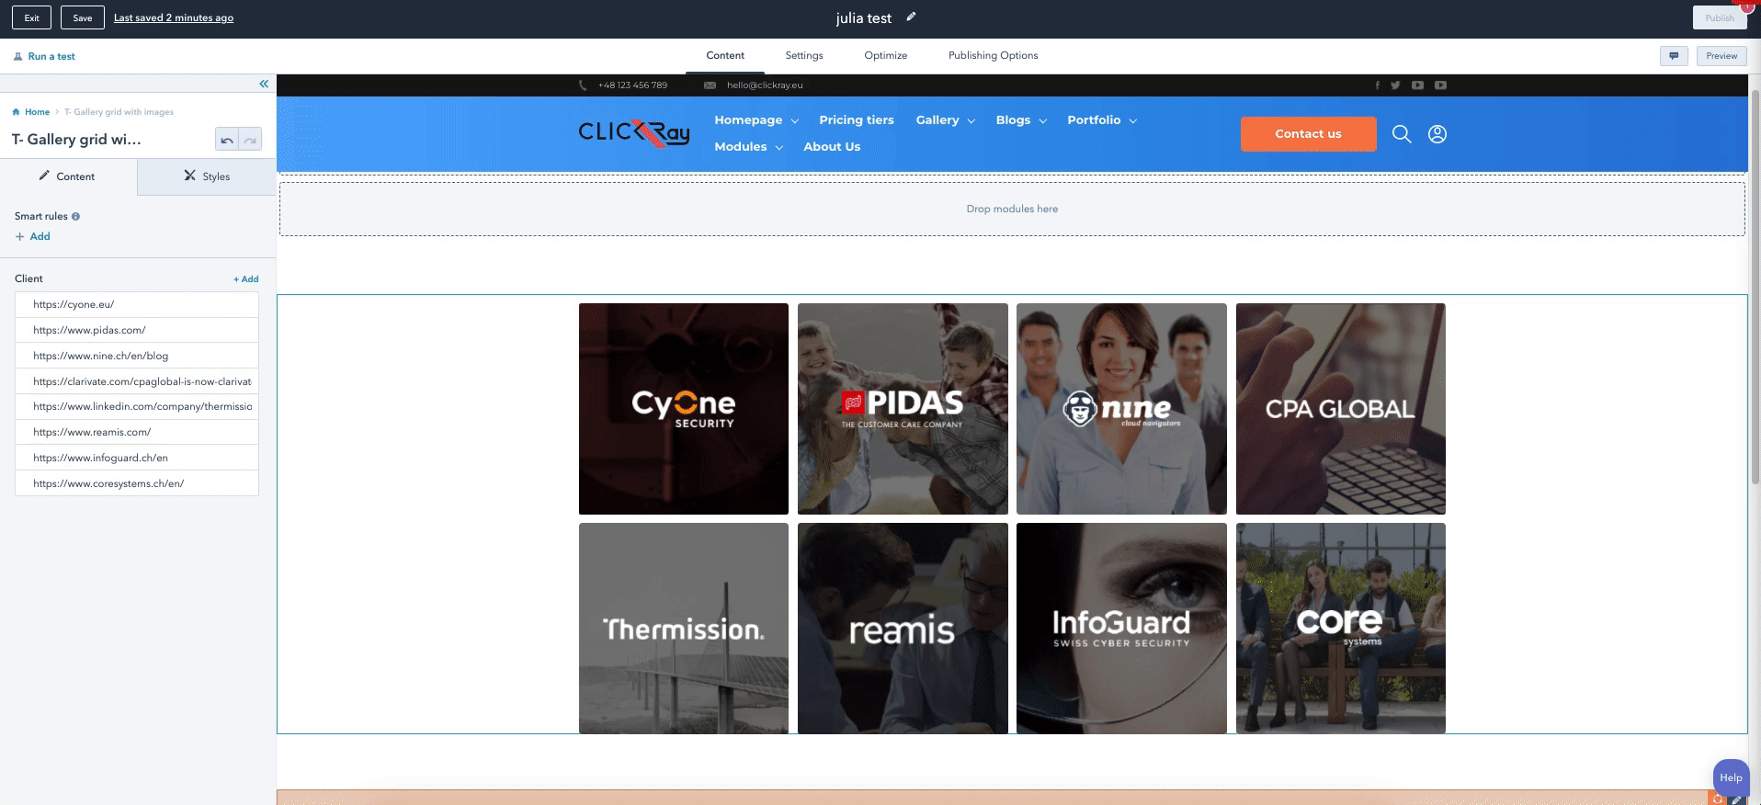
Task: Click the Save button
Action: coord(83,17)
